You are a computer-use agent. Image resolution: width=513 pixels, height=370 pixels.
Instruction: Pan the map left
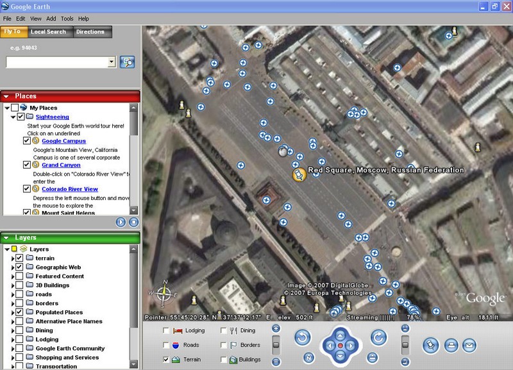coord(330,346)
